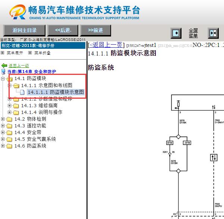Expand the 14.1.3 维修指南 node

pyautogui.click(x=10, y=105)
